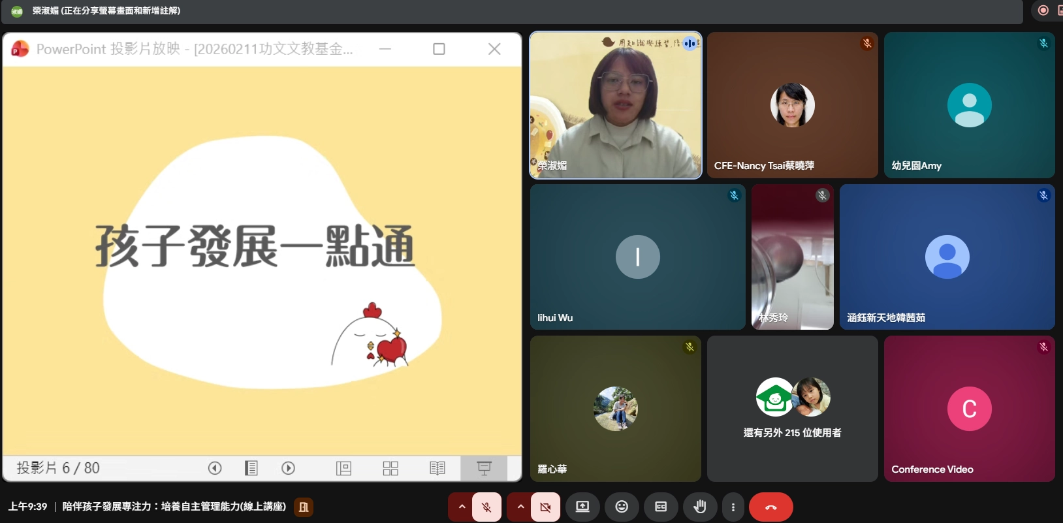Select the lihui Wu participant tile
The image size is (1063, 523).
click(x=637, y=257)
